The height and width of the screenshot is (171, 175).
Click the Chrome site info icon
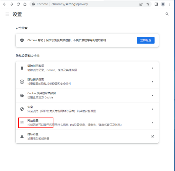33,4
